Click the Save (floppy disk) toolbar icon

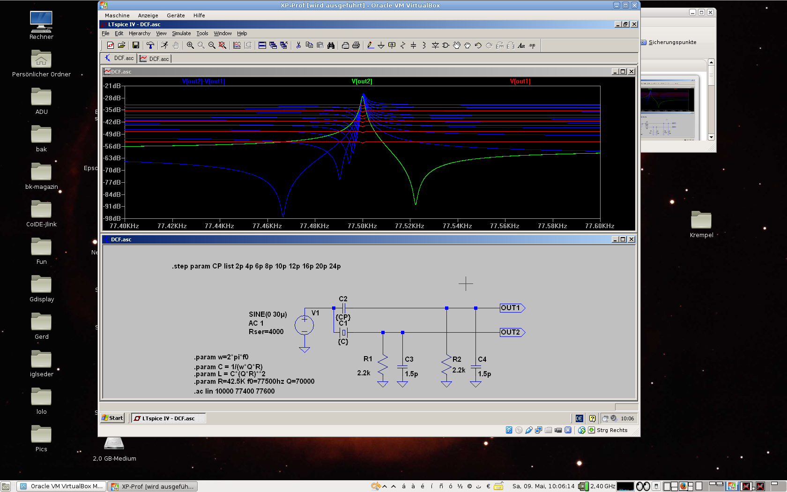pos(136,45)
